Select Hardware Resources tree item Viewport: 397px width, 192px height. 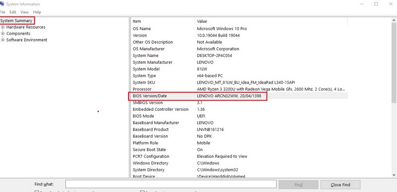point(26,27)
